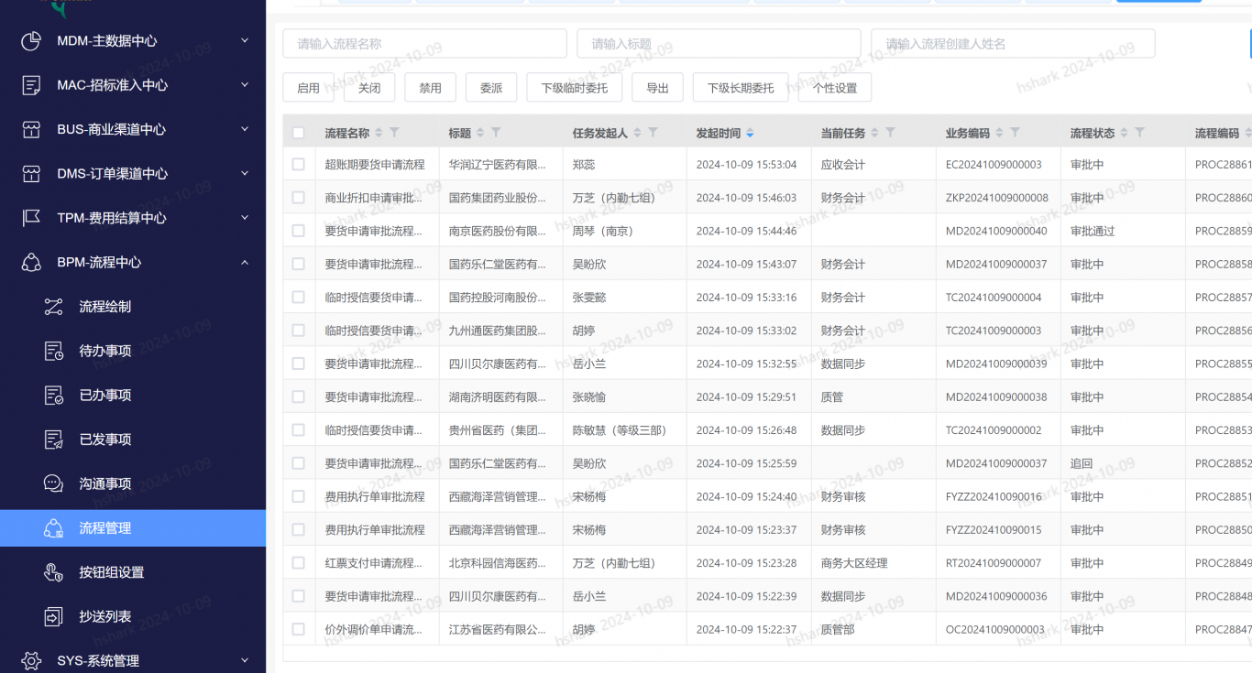Select the 流程管理 icon

pos(53,528)
